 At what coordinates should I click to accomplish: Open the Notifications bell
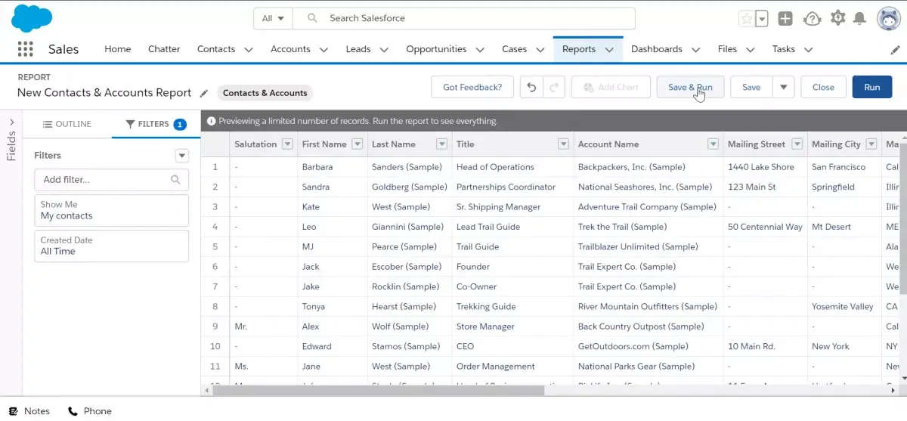click(859, 18)
